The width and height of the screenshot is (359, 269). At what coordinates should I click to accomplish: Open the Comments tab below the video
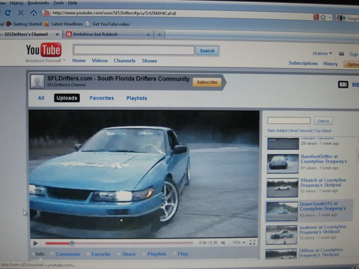pos(68,254)
